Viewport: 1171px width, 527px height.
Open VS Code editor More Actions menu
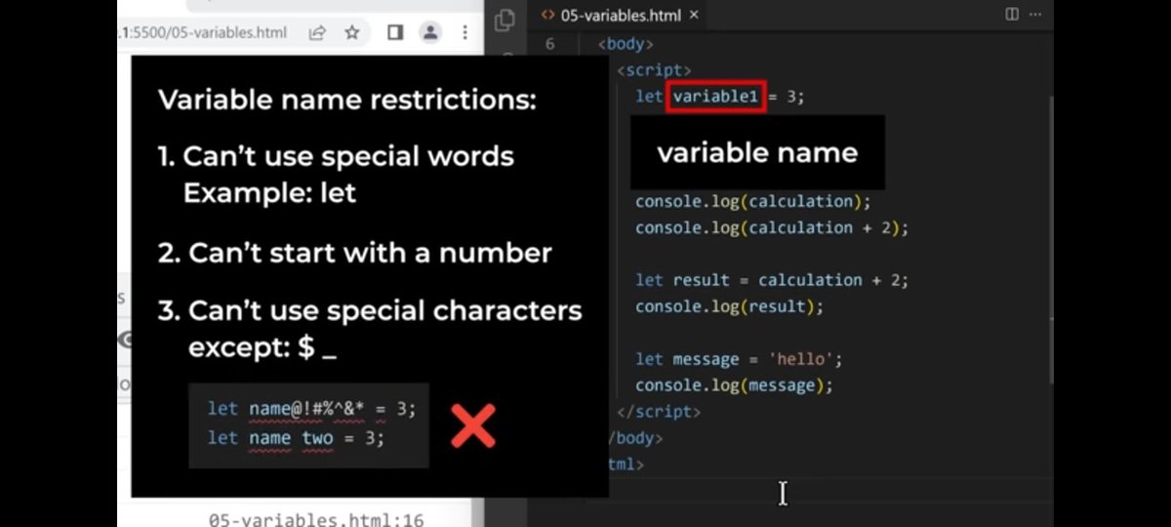coord(1035,15)
